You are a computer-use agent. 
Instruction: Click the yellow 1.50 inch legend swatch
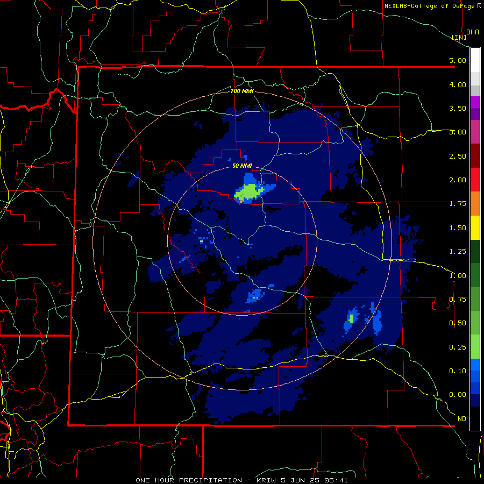[475, 227]
